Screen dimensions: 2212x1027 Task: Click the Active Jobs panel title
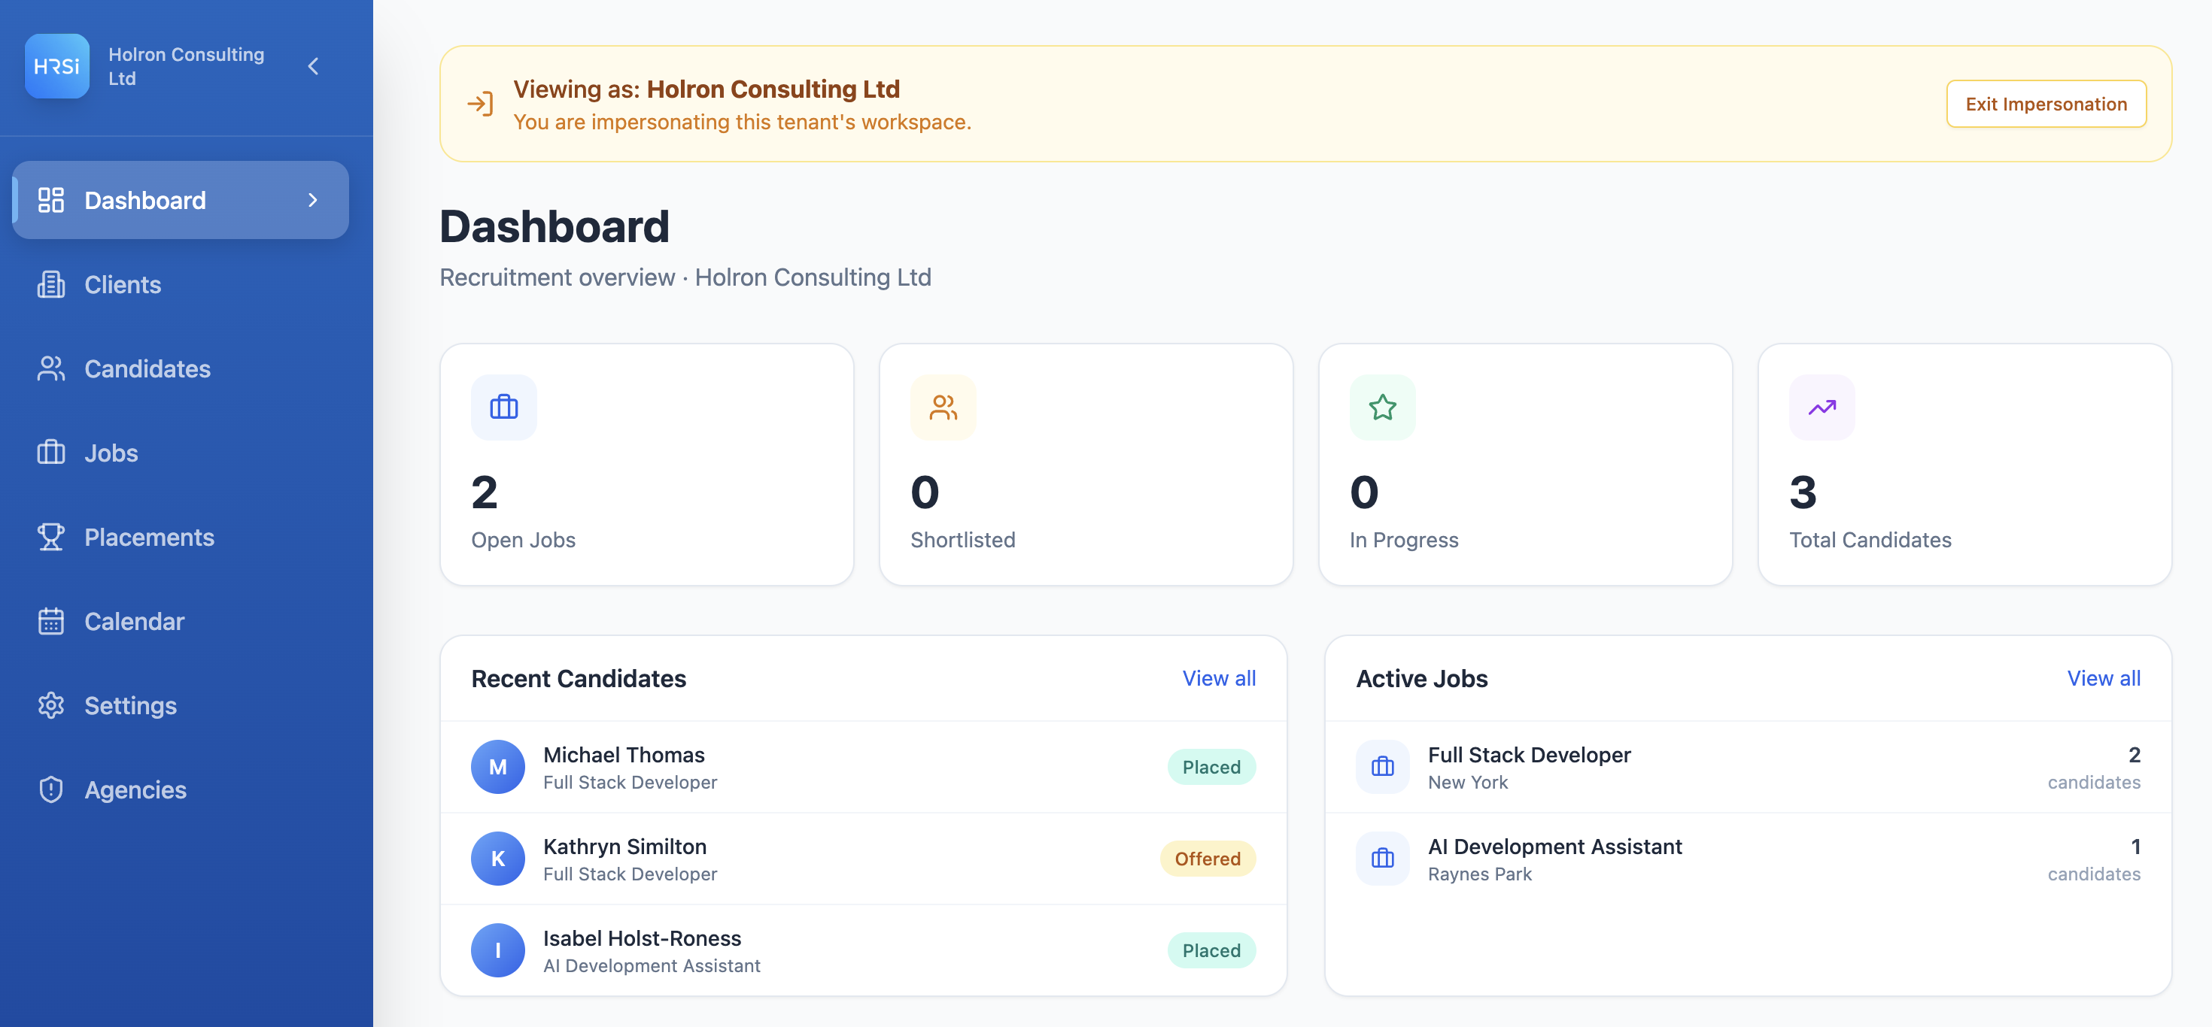pos(1421,678)
